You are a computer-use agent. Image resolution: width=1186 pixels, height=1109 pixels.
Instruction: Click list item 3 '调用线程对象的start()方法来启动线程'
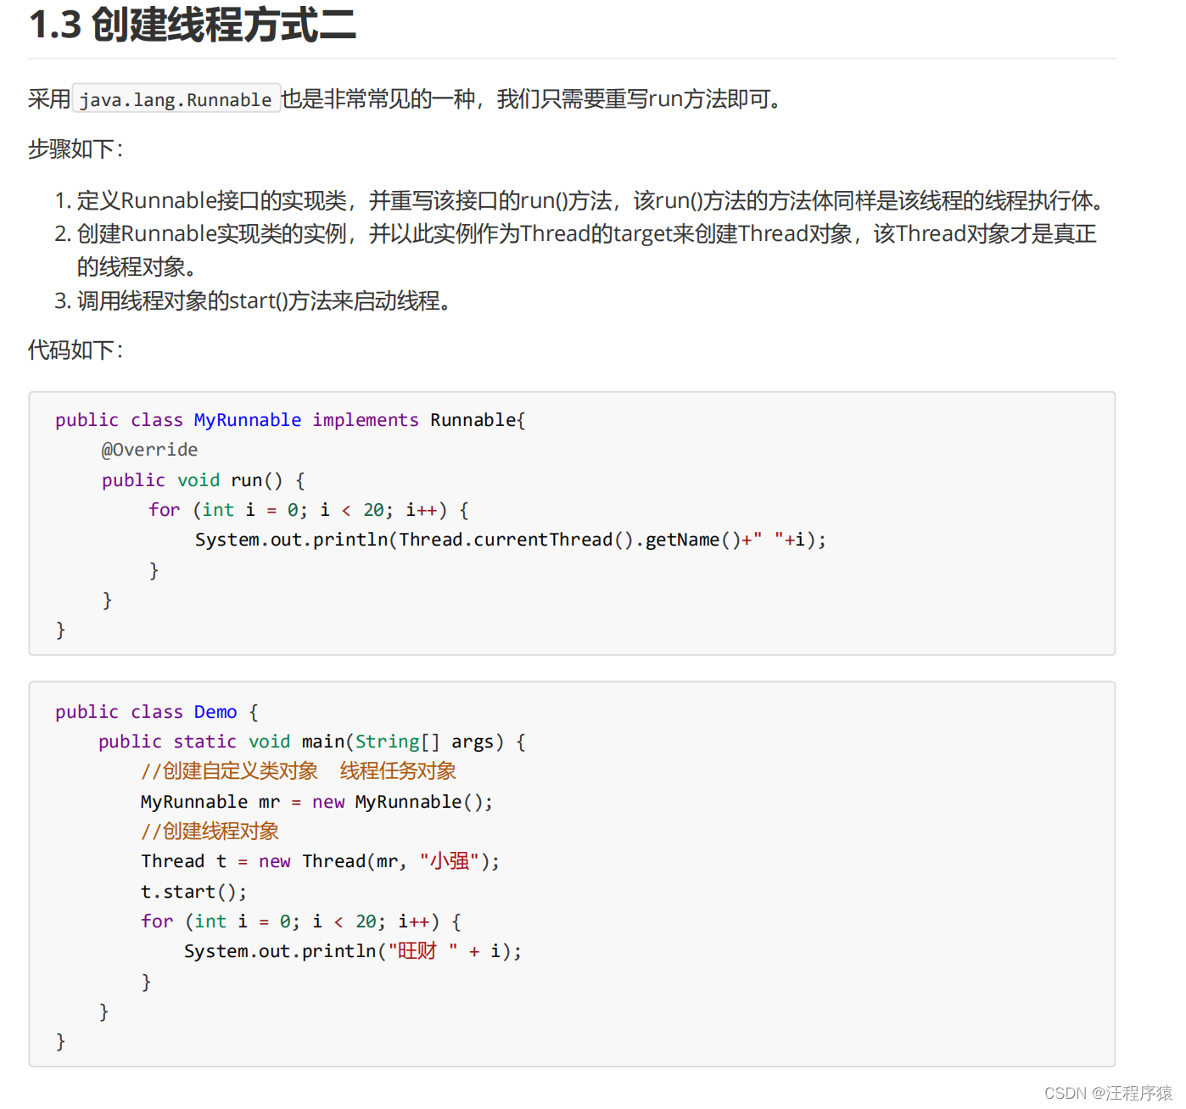[x=253, y=300]
